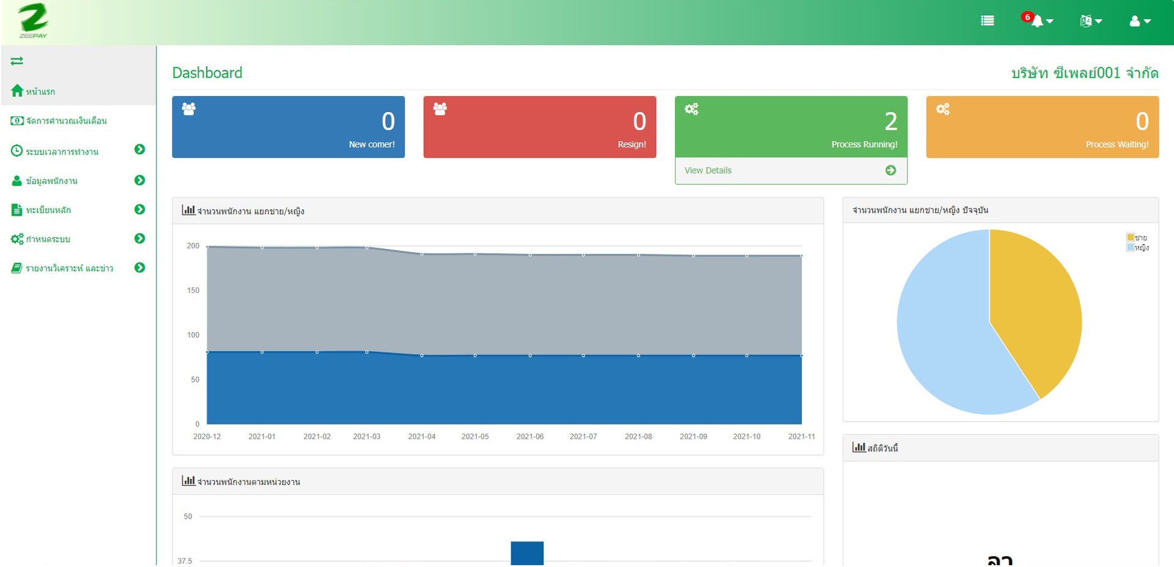Click the person icon for ข้อมูลพนักงาน

[x=17, y=180]
